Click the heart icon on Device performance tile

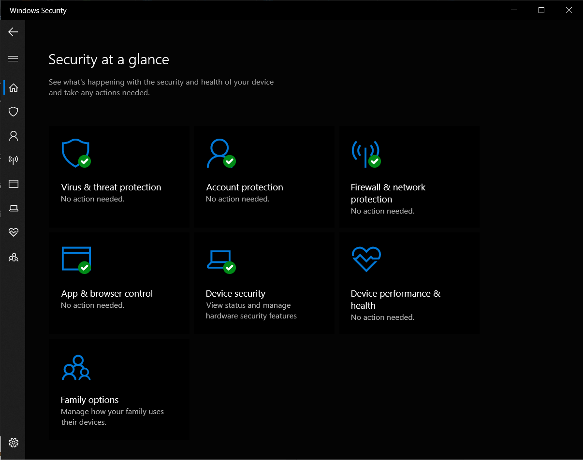pos(366,259)
